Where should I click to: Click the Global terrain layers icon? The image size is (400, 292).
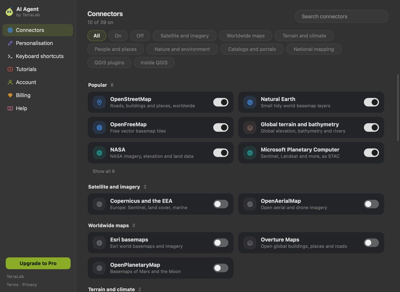click(250, 128)
